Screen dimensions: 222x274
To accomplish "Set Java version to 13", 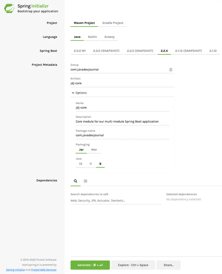I will (81, 164).
